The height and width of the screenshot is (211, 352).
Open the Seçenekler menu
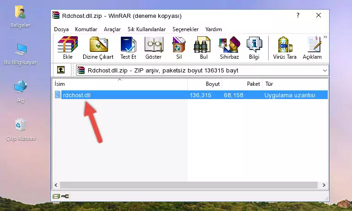[185, 29]
